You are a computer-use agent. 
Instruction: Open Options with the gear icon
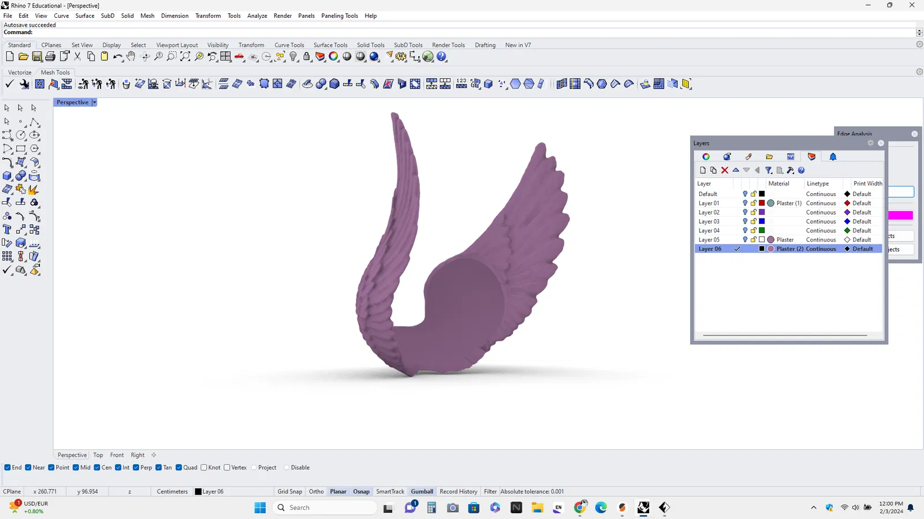(x=401, y=57)
